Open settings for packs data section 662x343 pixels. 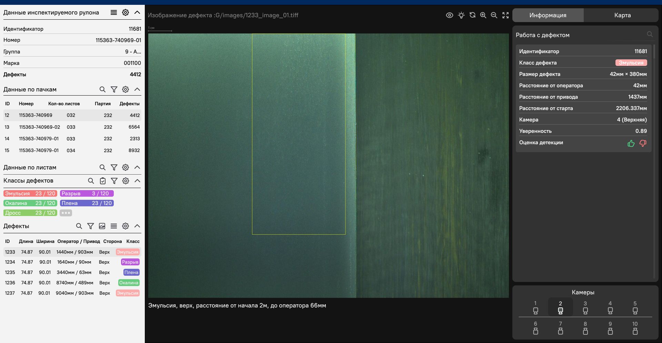point(126,89)
